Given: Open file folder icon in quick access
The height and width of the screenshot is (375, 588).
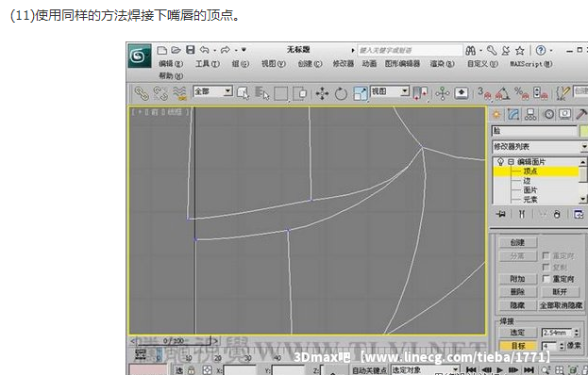Looking at the screenshot, I should pyautogui.click(x=176, y=50).
